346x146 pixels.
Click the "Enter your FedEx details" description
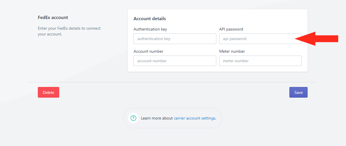tap(69, 31)
